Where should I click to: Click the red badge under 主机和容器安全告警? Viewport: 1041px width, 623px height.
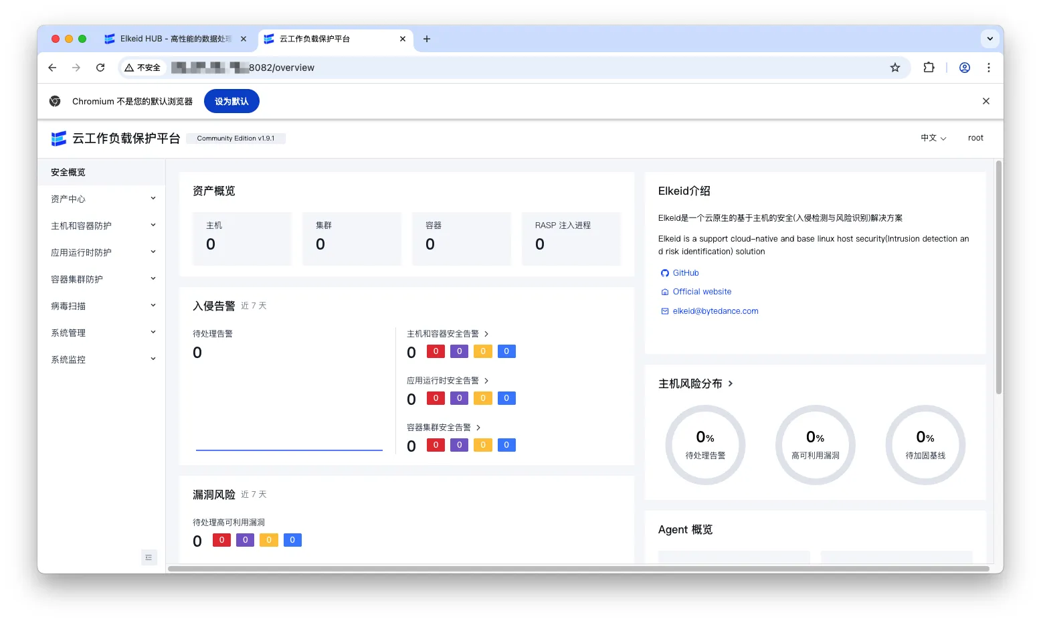436,351
